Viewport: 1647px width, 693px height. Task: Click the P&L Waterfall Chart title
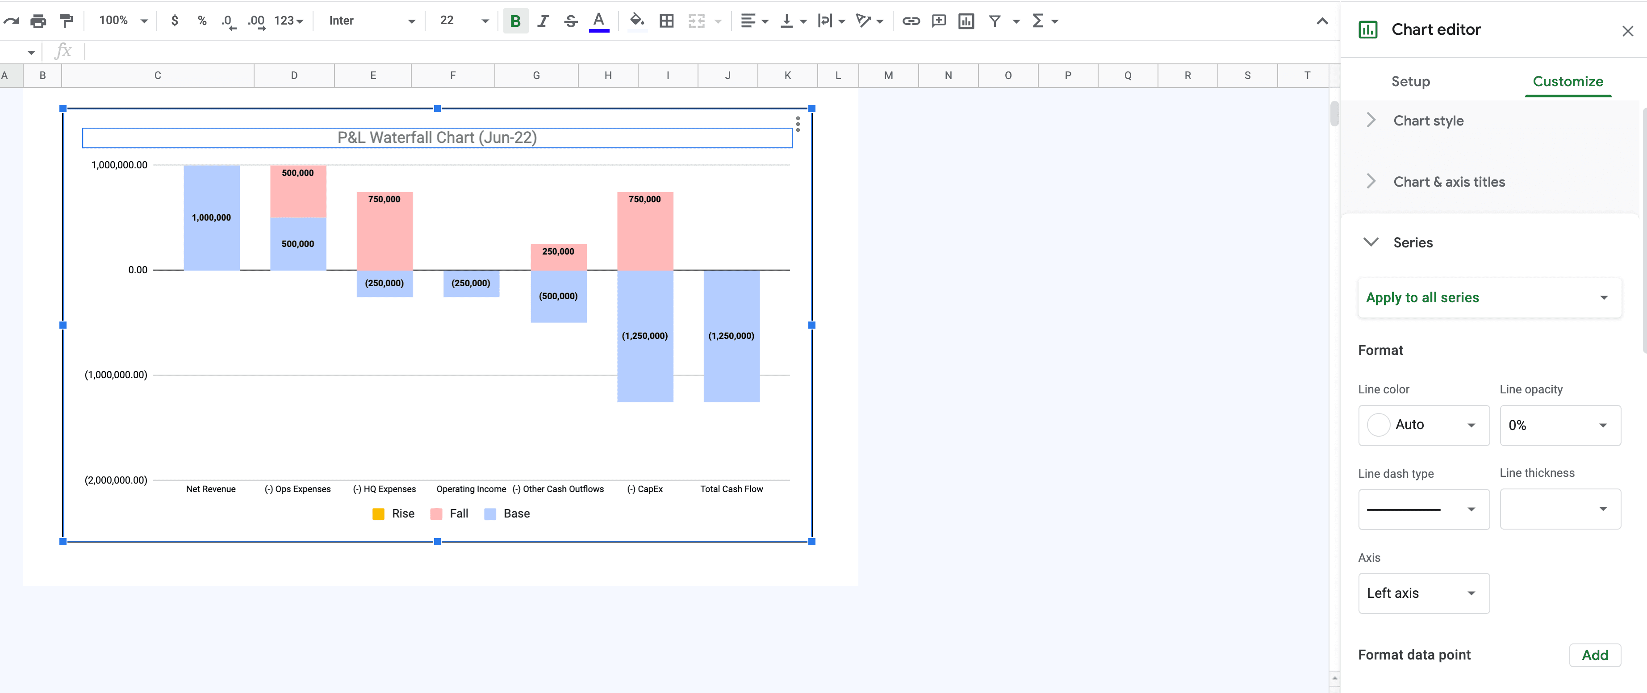point(437,138)
